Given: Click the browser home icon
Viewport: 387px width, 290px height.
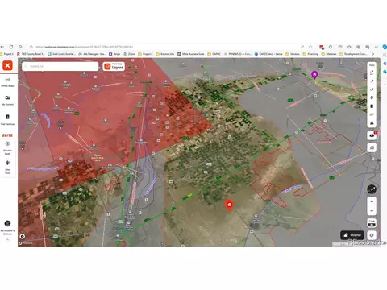Looking at the screenshot, I should point(20,47).
